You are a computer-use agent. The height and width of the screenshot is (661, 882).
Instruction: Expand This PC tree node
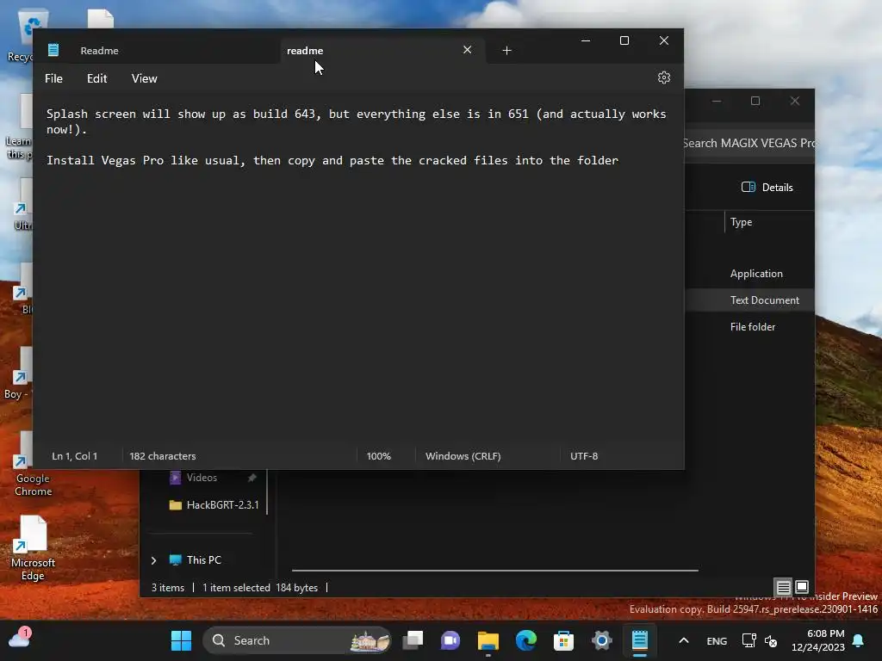point(153,560)
